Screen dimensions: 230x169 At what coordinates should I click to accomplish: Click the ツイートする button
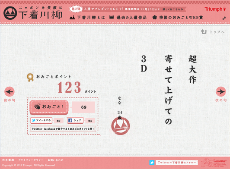[42, 120]
